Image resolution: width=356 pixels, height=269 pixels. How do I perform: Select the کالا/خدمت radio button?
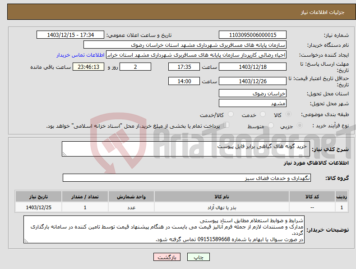tap(231, 114)
